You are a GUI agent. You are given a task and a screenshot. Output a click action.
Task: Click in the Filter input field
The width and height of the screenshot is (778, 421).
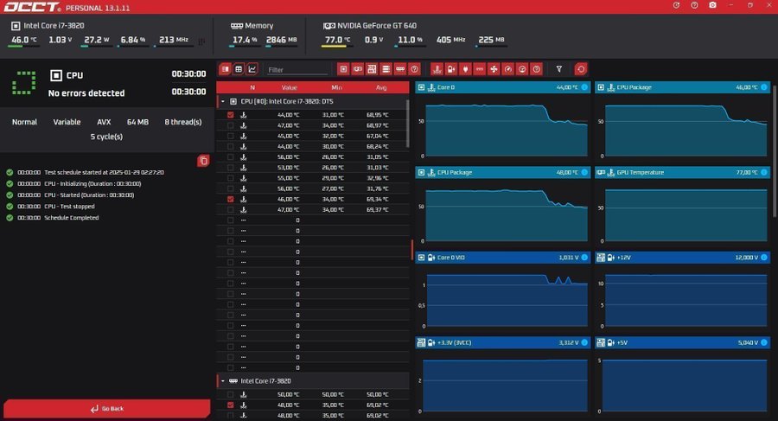297,70
